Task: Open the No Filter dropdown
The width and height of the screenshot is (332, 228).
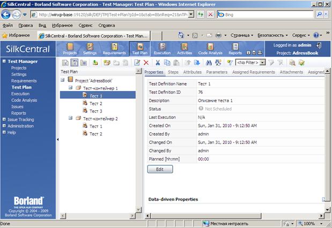Action: (x=263, y=63)
